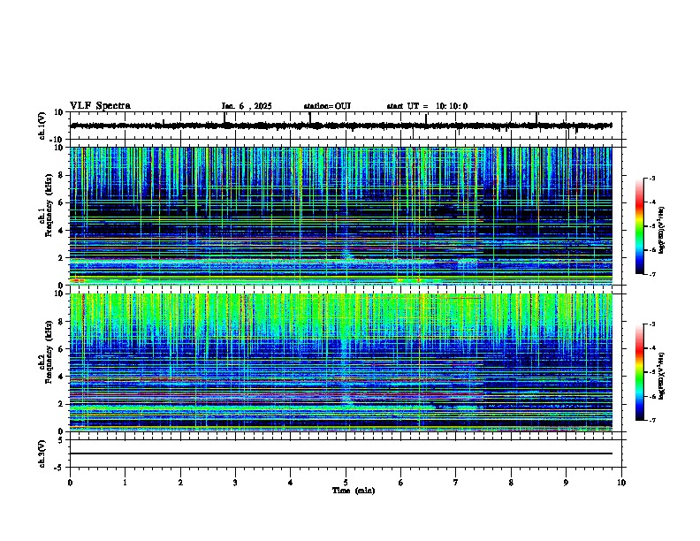Screen dimensions: 700x541
Task: Click the "VLF Spectra" plot title
Action: [x=100, y=106]
